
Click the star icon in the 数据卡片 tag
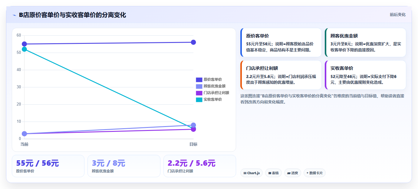[308, 173]
